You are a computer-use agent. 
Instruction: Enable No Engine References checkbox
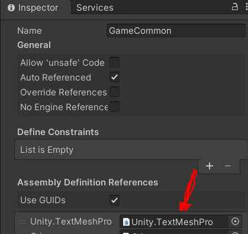click(x=114, y=107)
